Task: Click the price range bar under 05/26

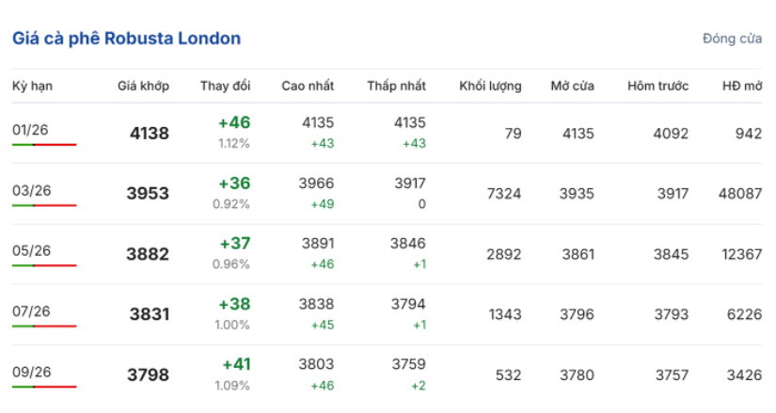Action: click(44, 265)
